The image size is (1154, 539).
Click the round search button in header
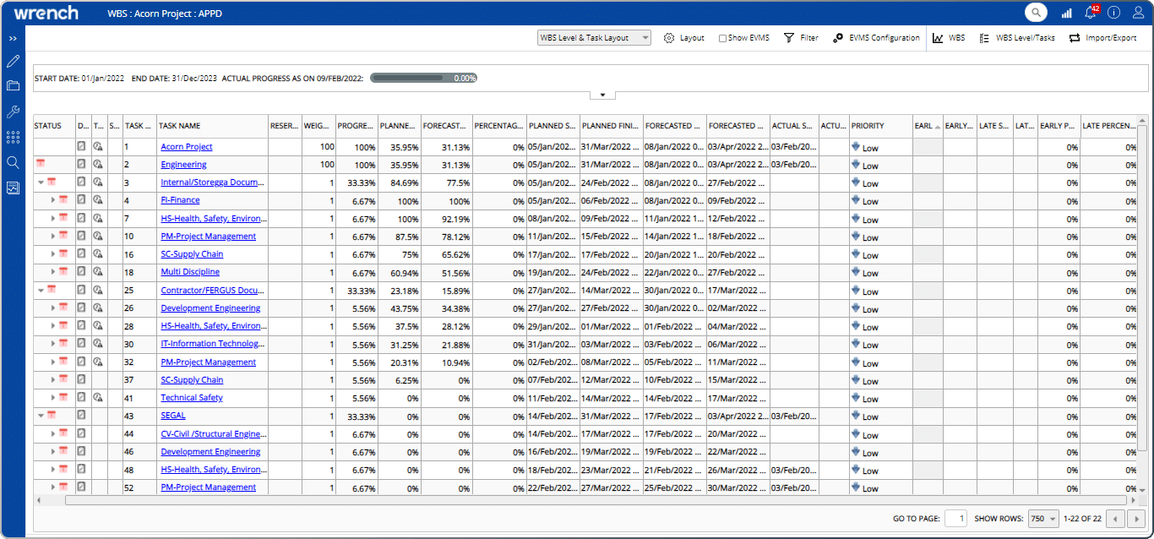[x=1036, y=13]
